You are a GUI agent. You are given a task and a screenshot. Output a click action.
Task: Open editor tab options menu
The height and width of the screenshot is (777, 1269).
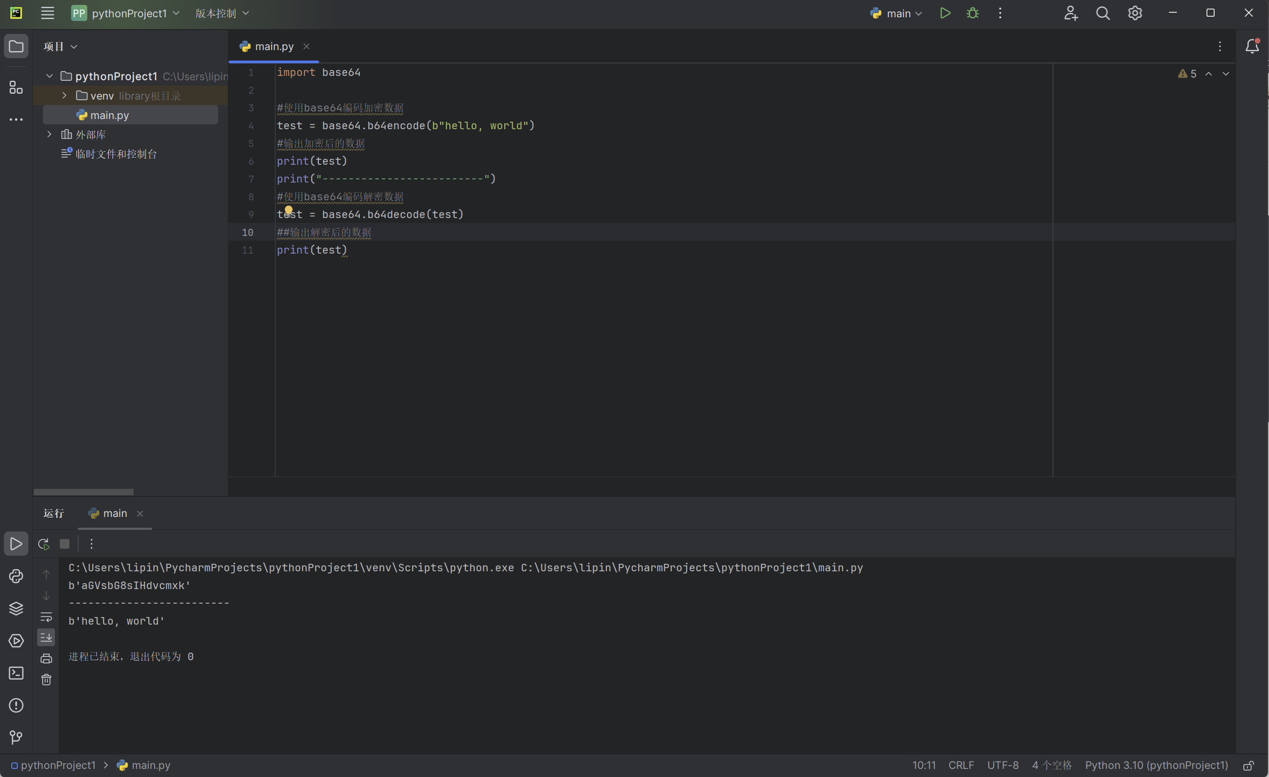pos(1220,46)
